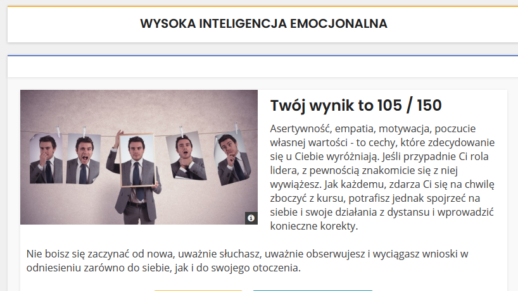Click the clothespin on the leftmost photo

pos(60,130)
